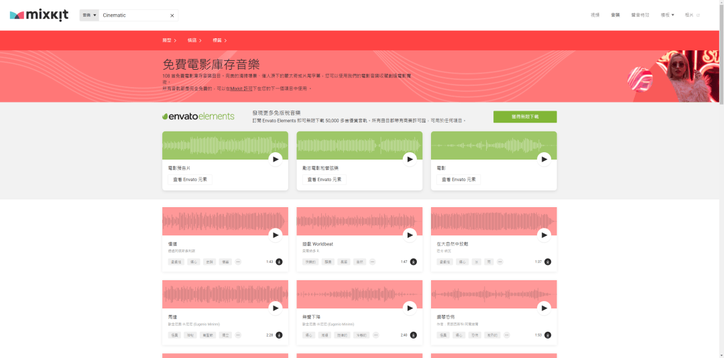Click the green 獲得無限下載 button
This screenshot has height=358, width=724.
pos(525,117)
